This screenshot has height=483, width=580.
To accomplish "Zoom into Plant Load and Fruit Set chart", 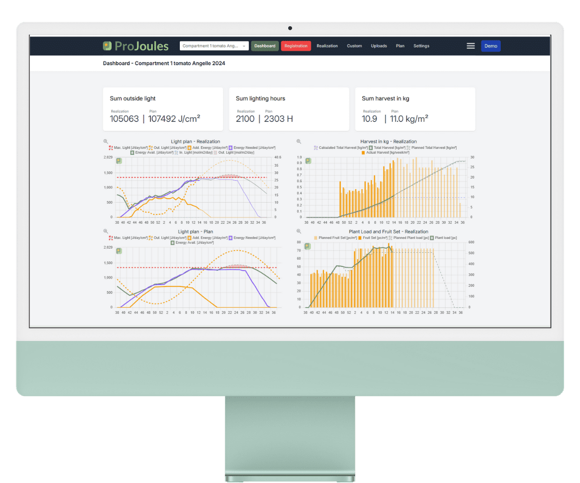I will 299,231.
